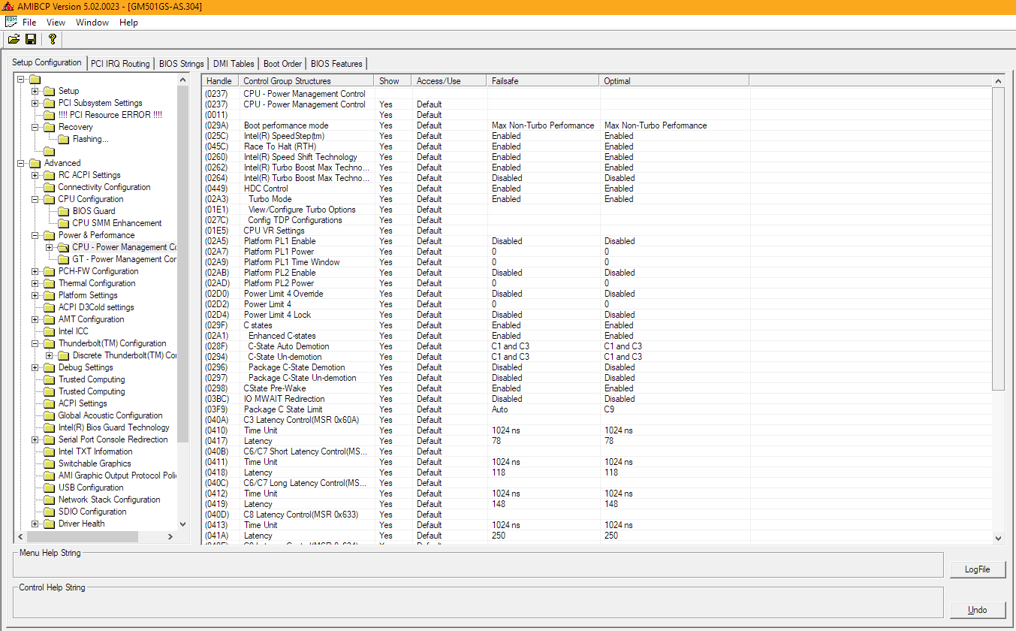Image resolution: width=1016 pixels, height=631 pixels.
Task: Select the CPU SMM Enhancement folder icon
Action: tap(64, 223)
